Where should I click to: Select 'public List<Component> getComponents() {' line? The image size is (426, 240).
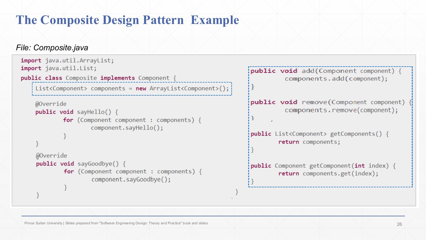(x=319, y=134)
